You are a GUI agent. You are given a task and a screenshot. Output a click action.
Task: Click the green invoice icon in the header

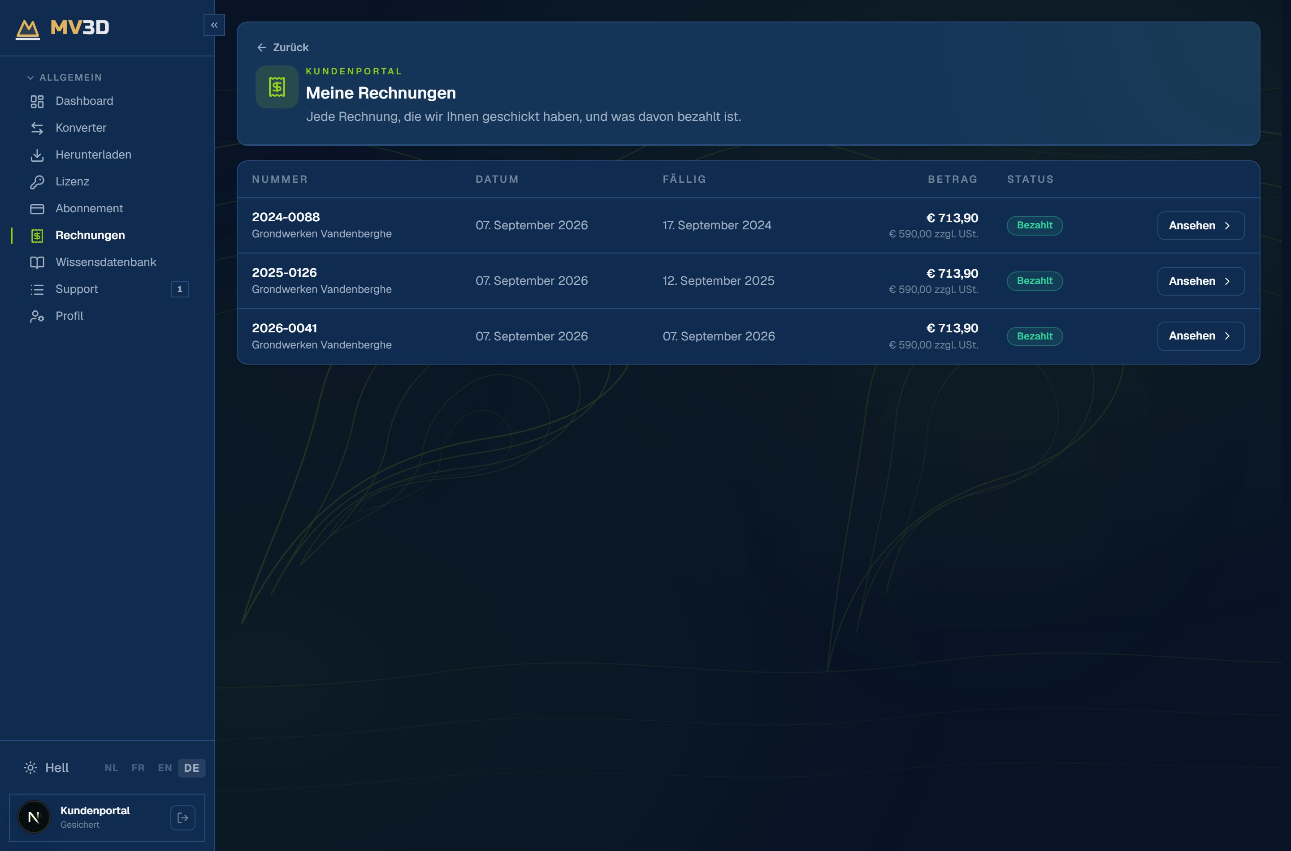(x=277, y=87)
